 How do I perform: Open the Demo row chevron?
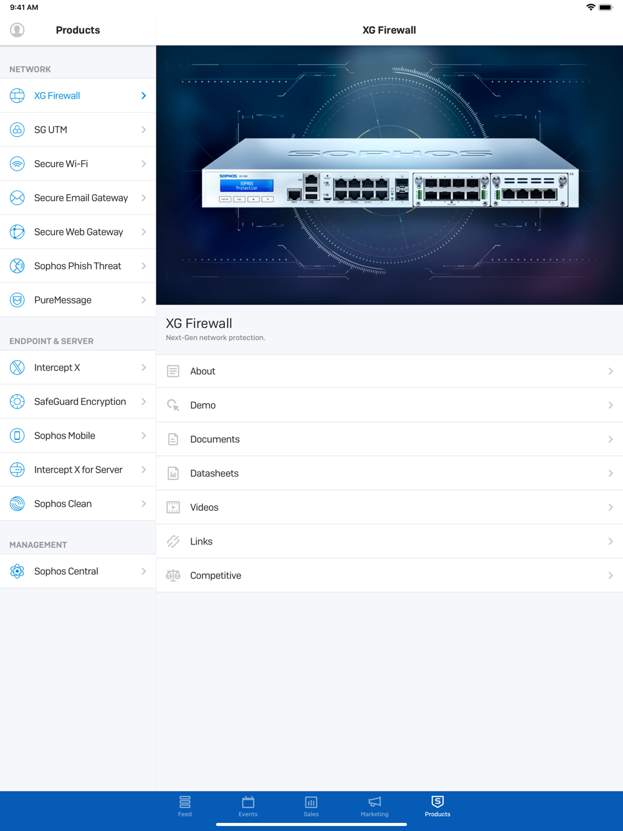pyautogui.click(x=611, y=406)
